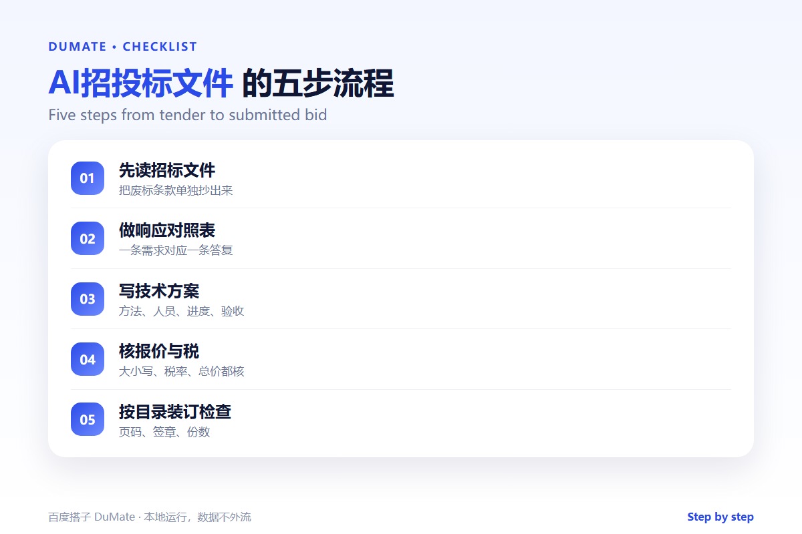The image size is (802, 534).
Task: Click the 01 step number badge
Action: (x=88, y=178)
